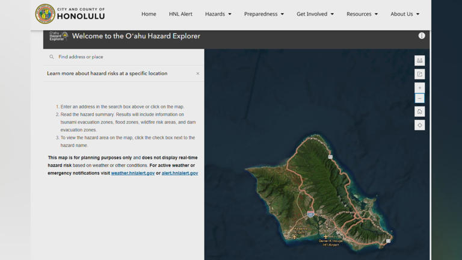Open the info icon in the Hazard Explorer header
The image size is (462, 260).
(422, 36)
